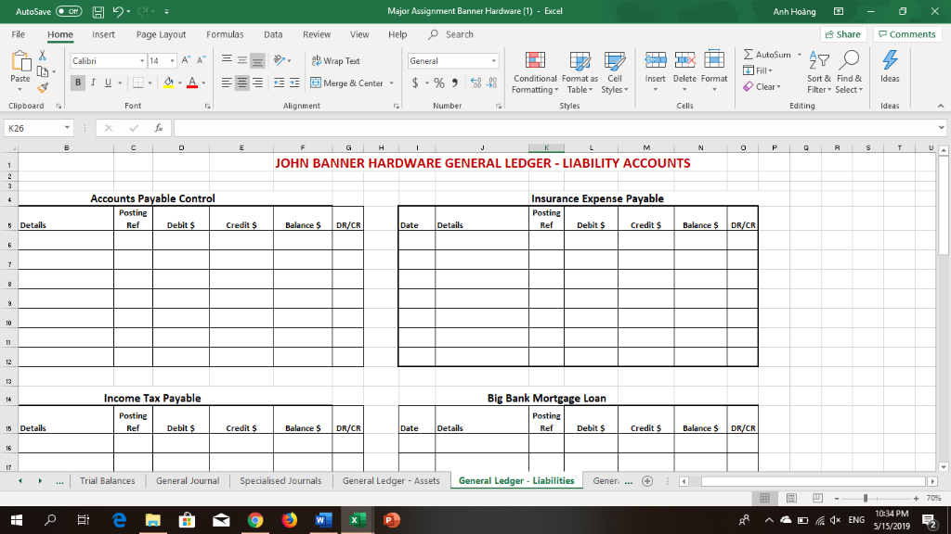Open the Fill Color dropdown arrow
Image resolution: width=951 pixels, height=534 pixels.
(x=178, y=83)
